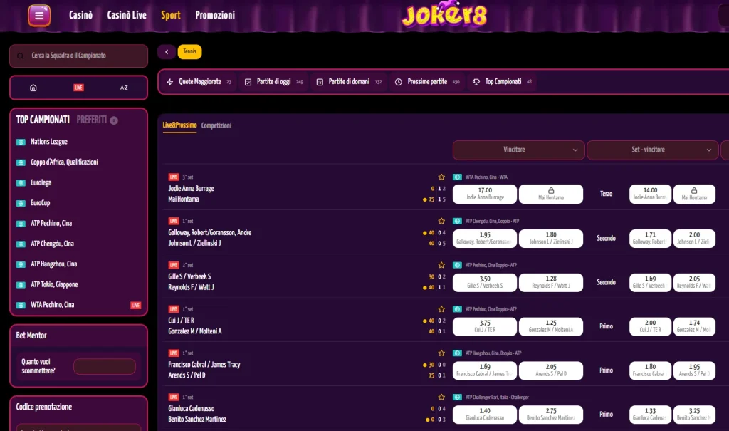Select the Top Campionati sidebar tab
The width and height of the screenshot is (729, 431).
[43, 120]
